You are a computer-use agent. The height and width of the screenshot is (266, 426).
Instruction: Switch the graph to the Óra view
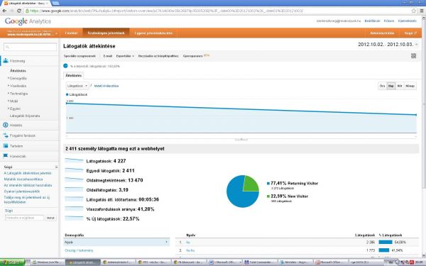pyautogui.click(x=382, y=86)
